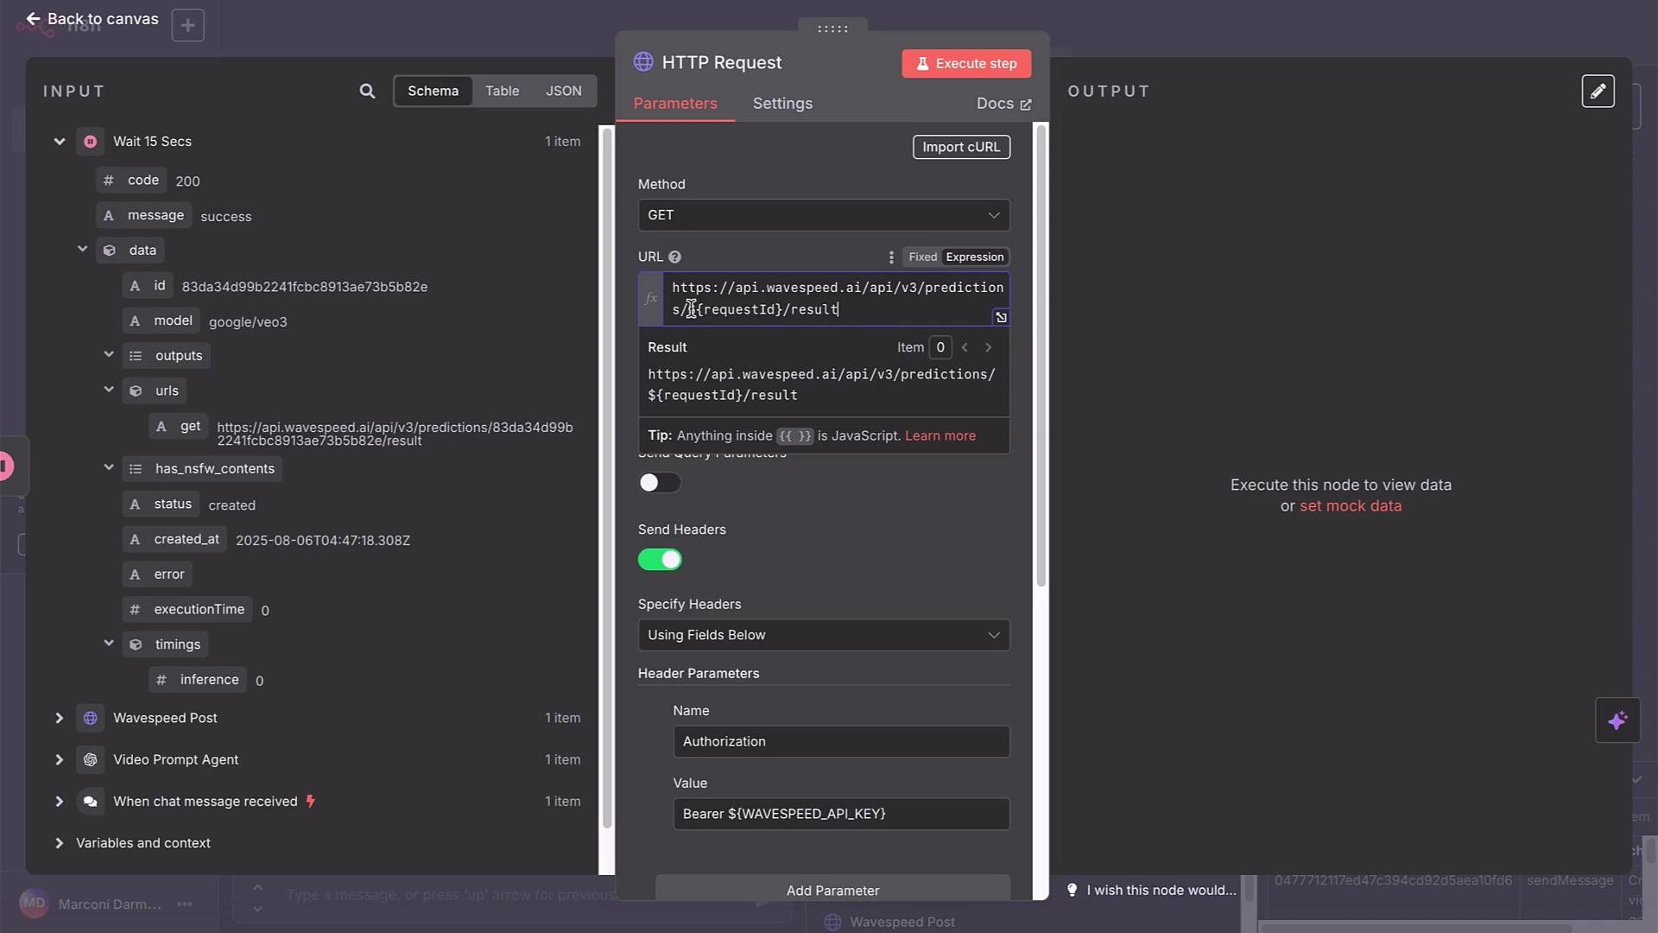Click the MD user avatar
The height and width of the screenshot is (933, 1658).
34,904
